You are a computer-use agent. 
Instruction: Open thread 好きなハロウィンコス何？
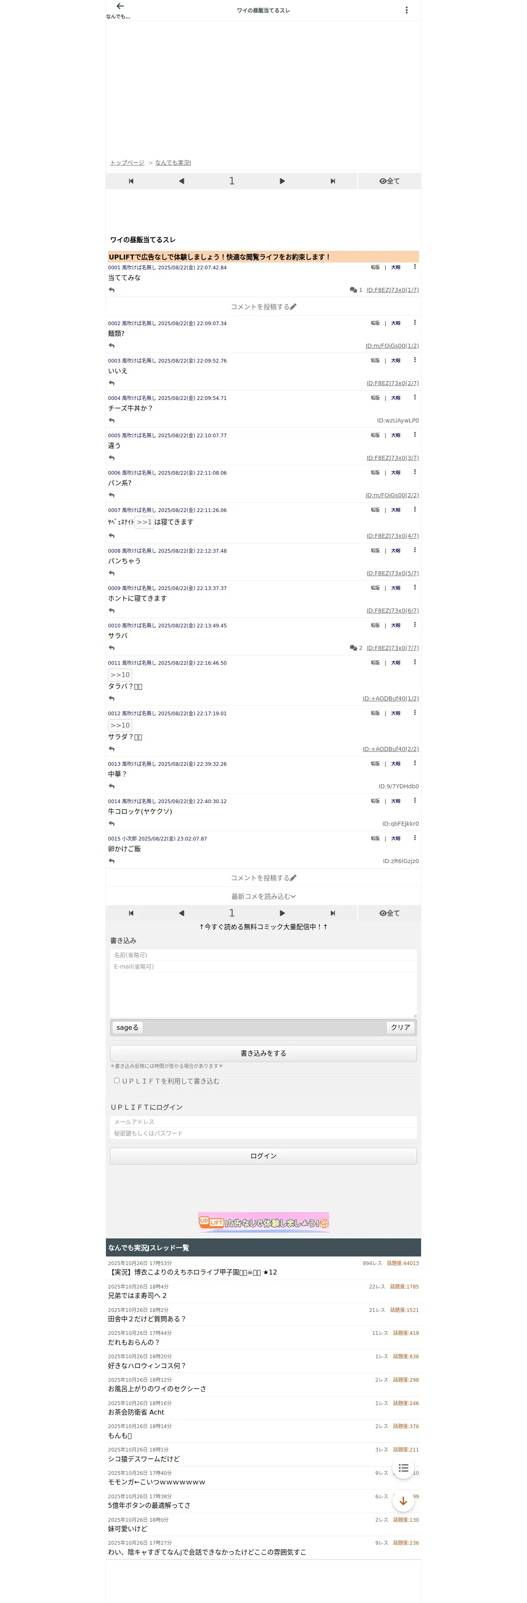(147, 1365)
